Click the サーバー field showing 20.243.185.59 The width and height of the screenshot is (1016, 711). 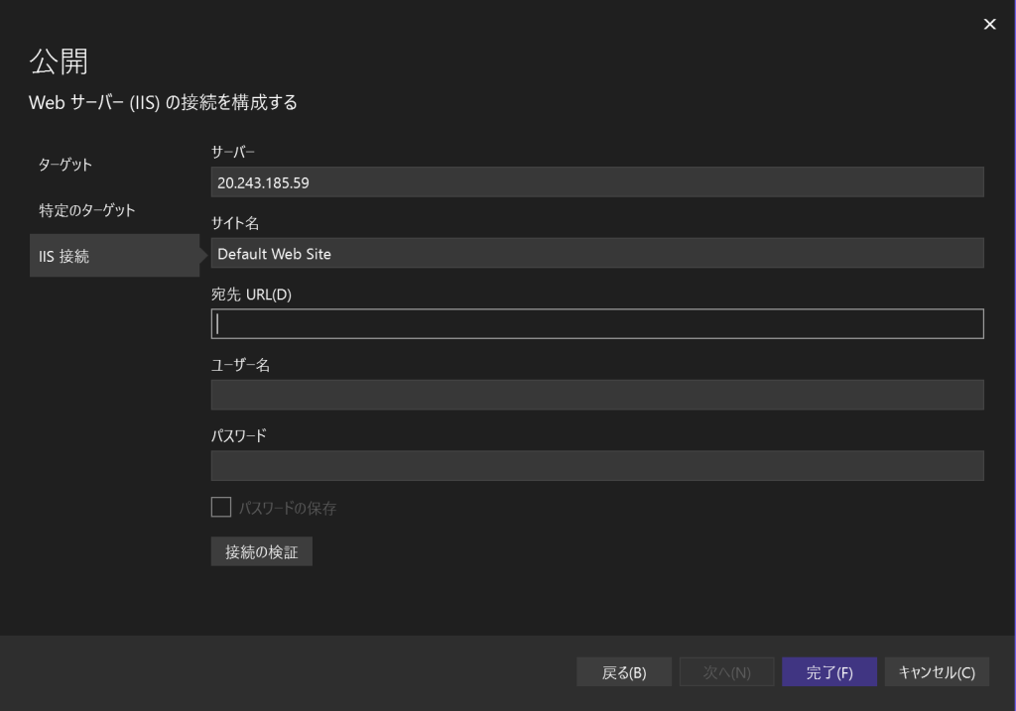click(x=596, y=181)
